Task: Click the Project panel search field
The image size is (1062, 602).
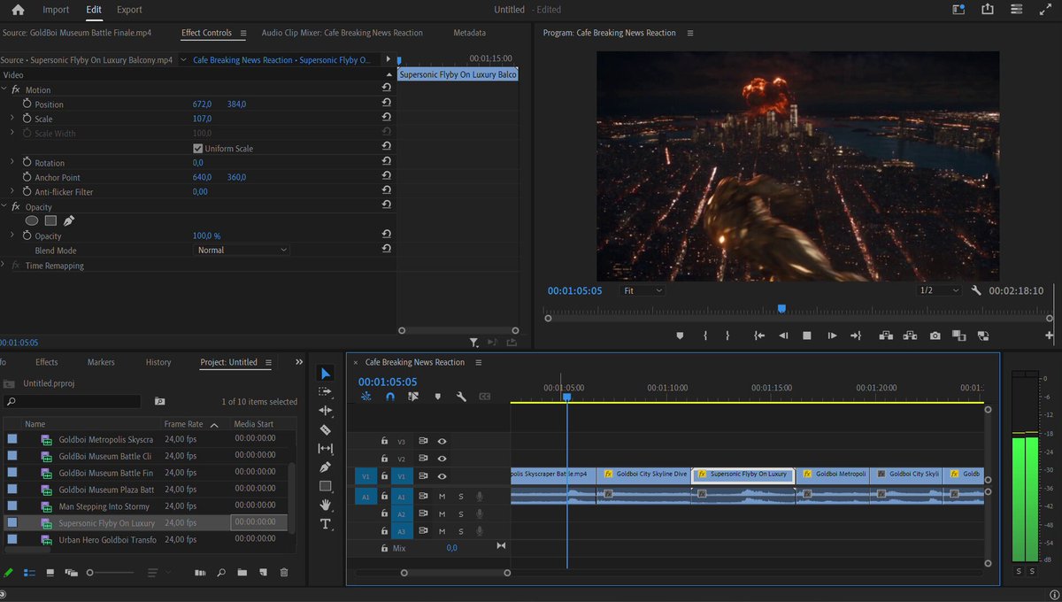Action: point(73,402)
